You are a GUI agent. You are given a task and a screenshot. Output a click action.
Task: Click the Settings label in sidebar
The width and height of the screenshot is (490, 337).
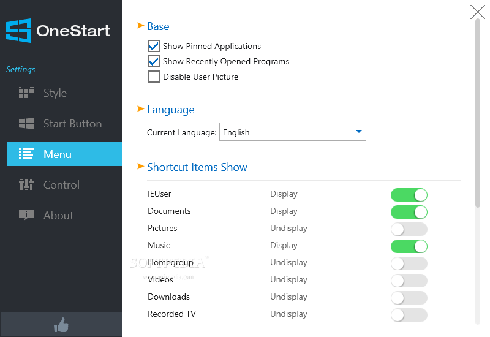click(x=21, y=69)
